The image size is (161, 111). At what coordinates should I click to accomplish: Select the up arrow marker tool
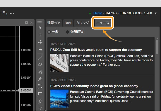(x=40, y=101)
